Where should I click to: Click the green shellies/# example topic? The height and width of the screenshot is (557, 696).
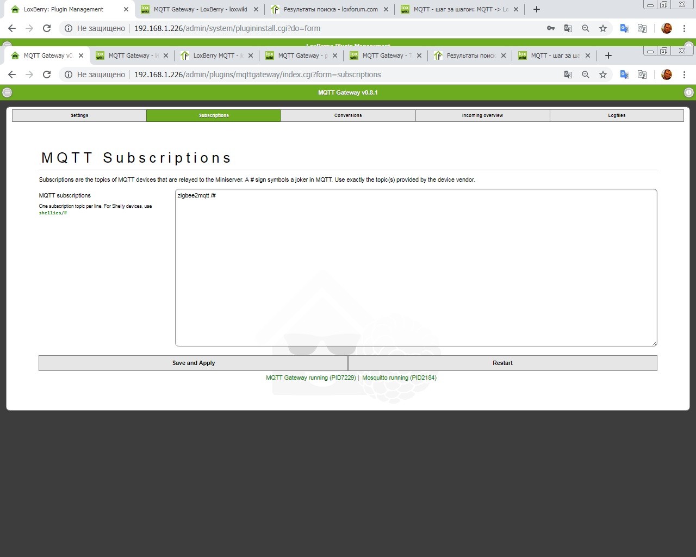[x=53, y=213]
